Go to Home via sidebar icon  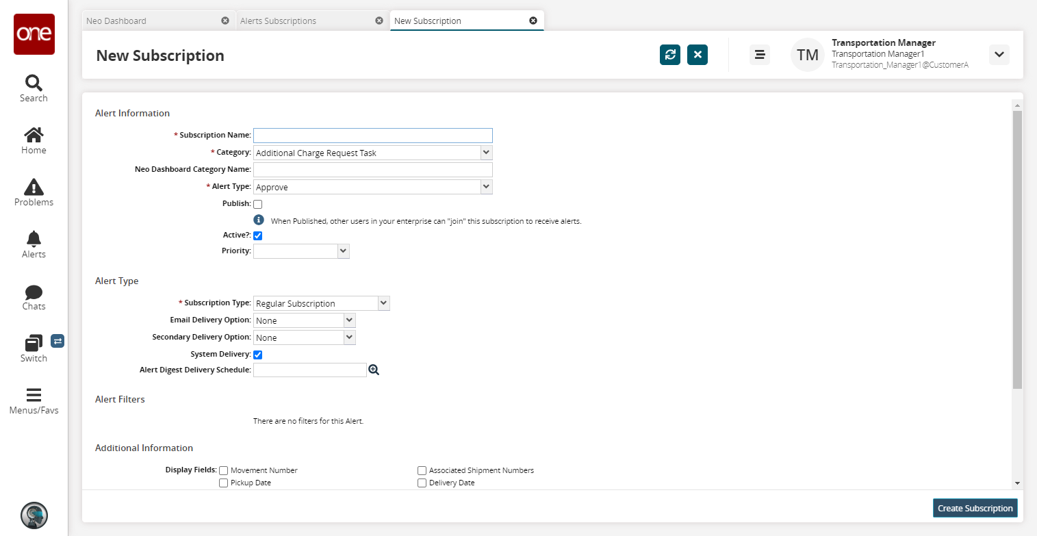tap(34, 135)
